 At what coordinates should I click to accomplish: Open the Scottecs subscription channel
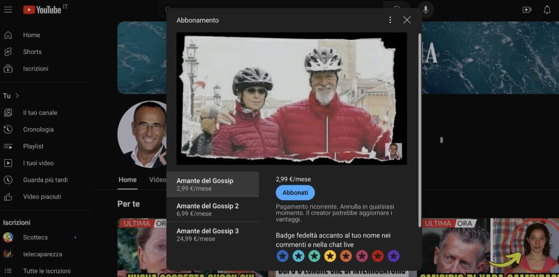[x=35, y=237]
